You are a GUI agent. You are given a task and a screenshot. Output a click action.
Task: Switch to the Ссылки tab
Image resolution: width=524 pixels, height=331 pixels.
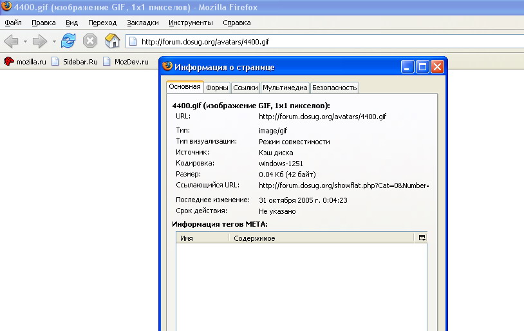pos(245,88)
